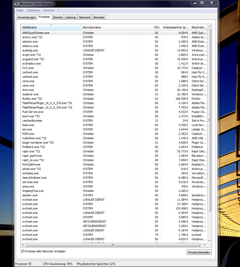Click the 168.508 K memory value
Screen dimensions: 240x267
182,99
